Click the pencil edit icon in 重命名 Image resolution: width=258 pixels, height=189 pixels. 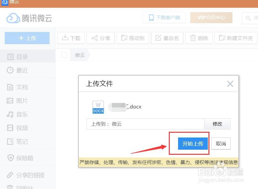point(158,38)
